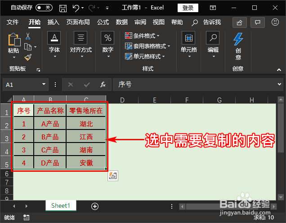Click the Save floppy disk icon
The height and width of the screenshot is (223, 286).
63,8
